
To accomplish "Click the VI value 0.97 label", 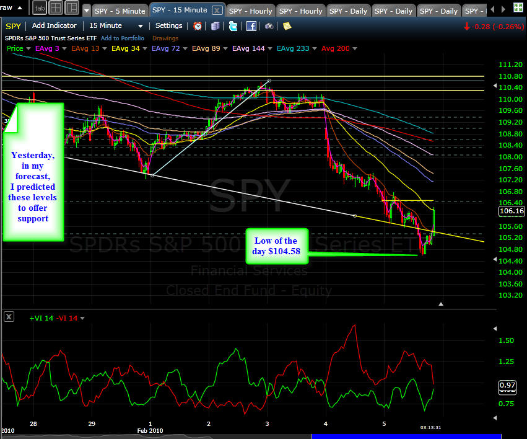I will tap(507, 385).
